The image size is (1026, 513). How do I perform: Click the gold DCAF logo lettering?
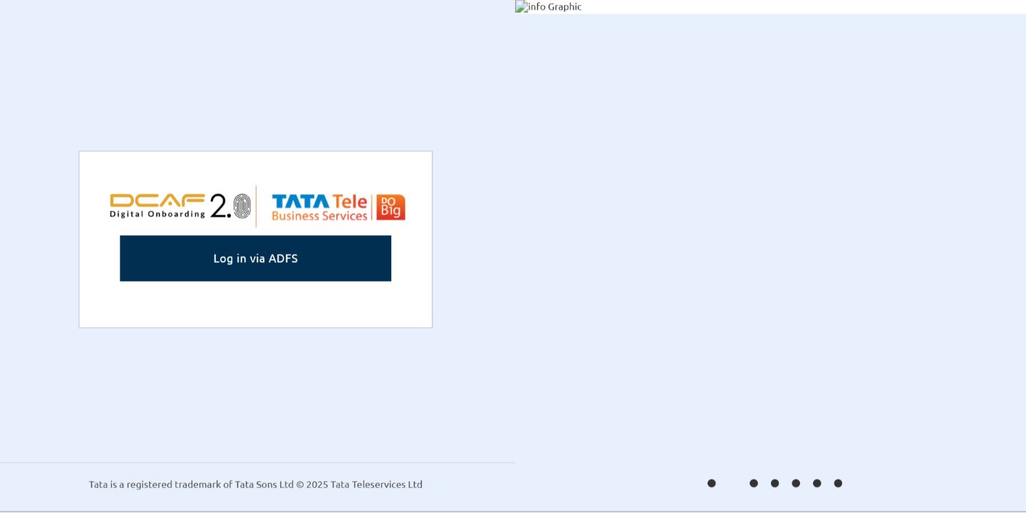157,200
